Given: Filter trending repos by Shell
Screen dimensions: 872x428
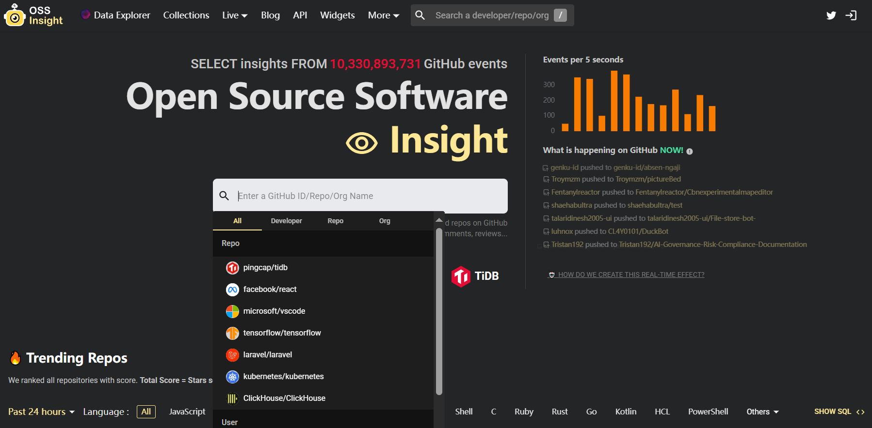Looking at the screenshot, I should (x=464, y=412).
